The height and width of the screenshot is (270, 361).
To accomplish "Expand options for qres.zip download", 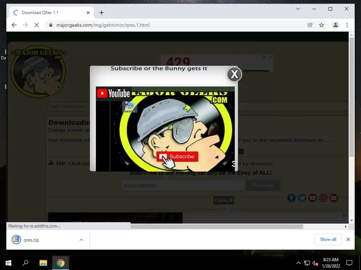I will [81, 240].
